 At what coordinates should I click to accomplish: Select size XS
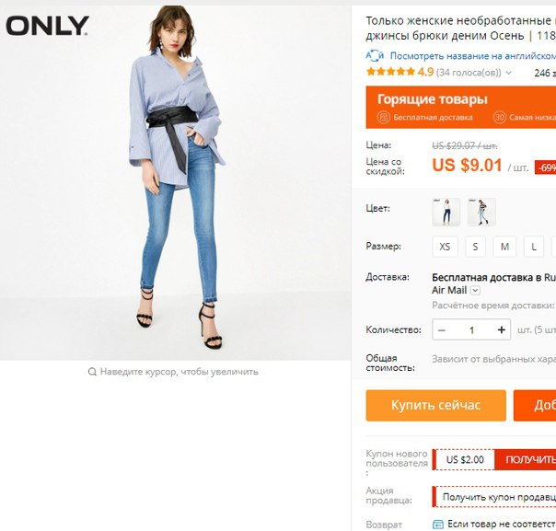(445, 247)
